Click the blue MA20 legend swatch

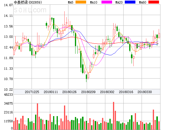coord(130,2)
